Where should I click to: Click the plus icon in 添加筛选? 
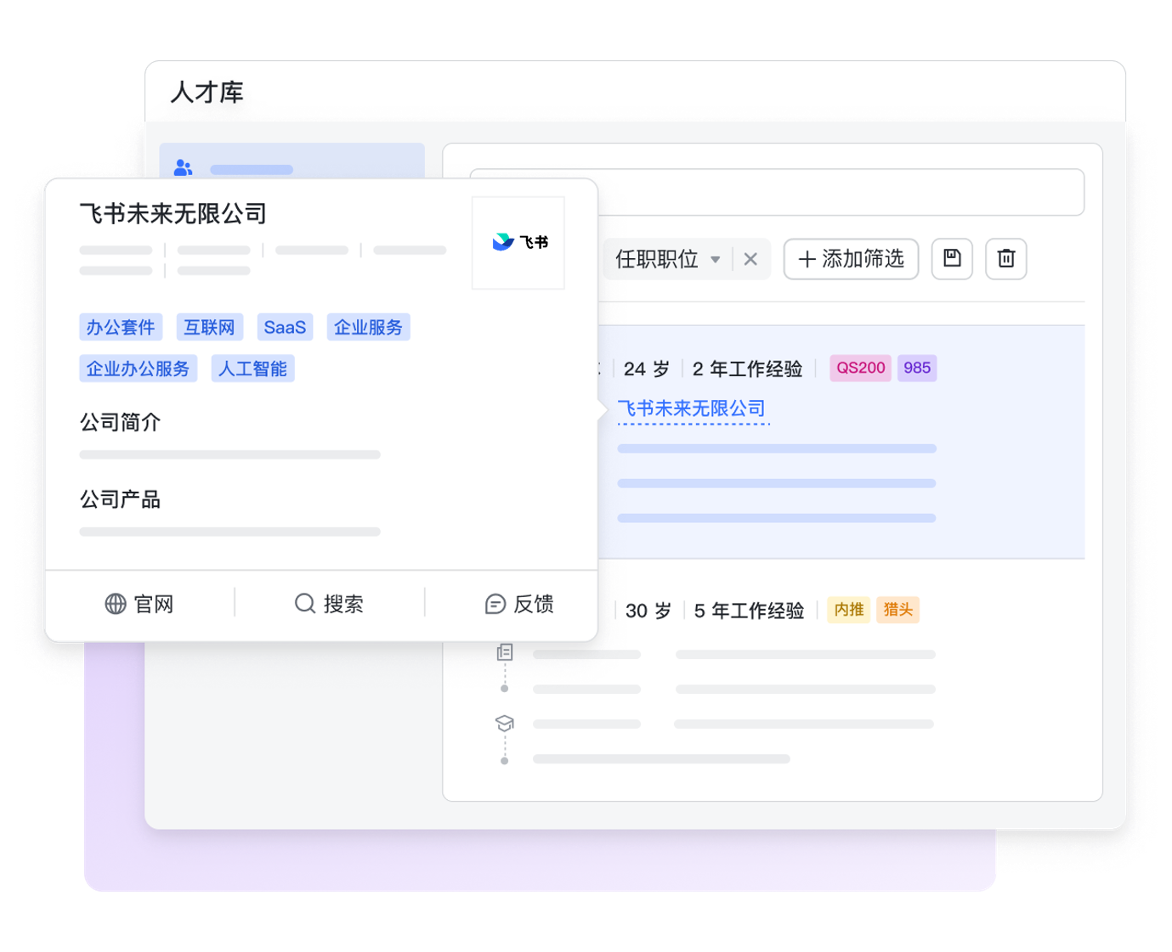(807, 259)
